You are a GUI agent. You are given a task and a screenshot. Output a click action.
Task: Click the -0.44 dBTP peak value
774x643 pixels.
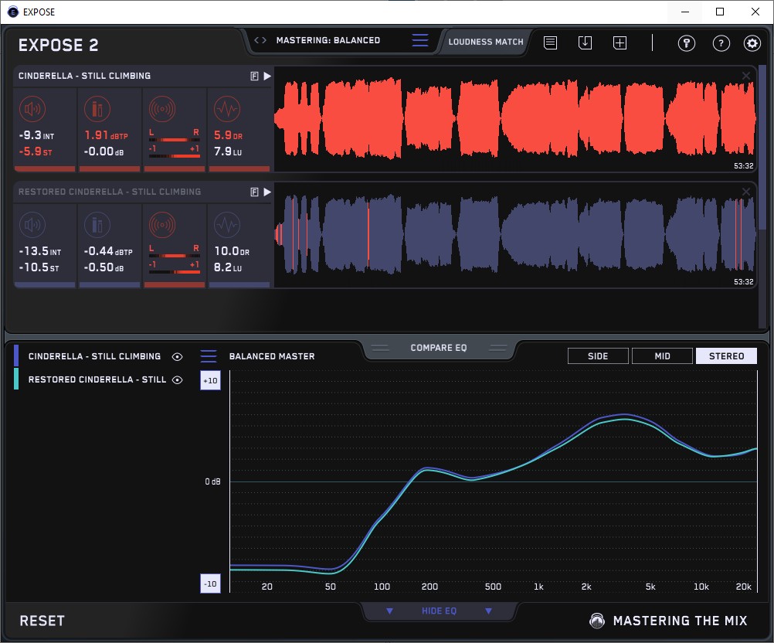108,251
